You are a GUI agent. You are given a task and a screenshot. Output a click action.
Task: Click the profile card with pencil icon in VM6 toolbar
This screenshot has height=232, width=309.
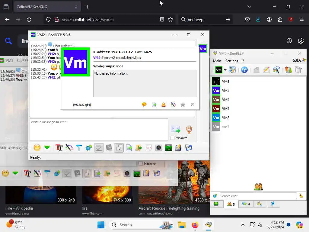point(232,70)
